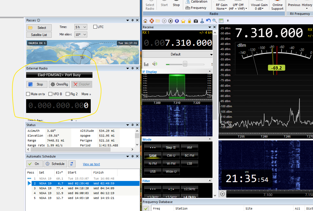Image resolution: width=313 pixels, height=211 pixels.
Task: Mute audio with the speaker icon
Action: click(x=155, y=64)
